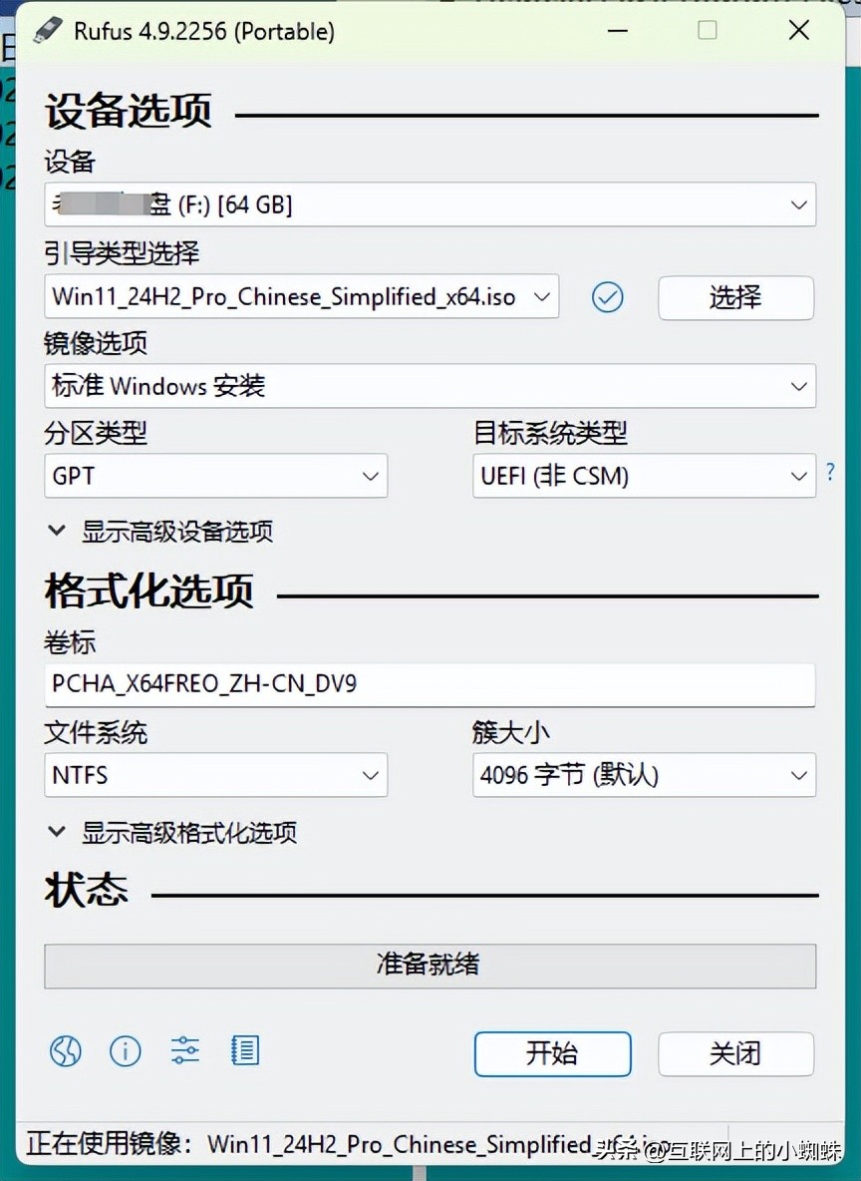Open the Rufus settings sliders icon
Image resolution: width=861 pixels, height=1181 pixels.
coord(184,1050)
